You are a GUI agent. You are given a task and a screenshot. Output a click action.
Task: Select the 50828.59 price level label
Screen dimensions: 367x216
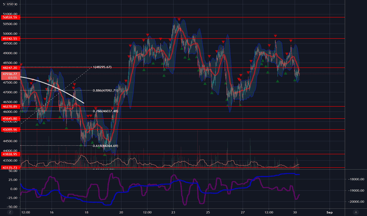tap(11, 17)
